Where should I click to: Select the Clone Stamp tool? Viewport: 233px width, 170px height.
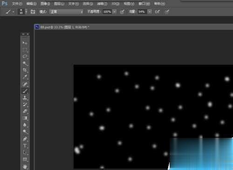coord(25,98)
